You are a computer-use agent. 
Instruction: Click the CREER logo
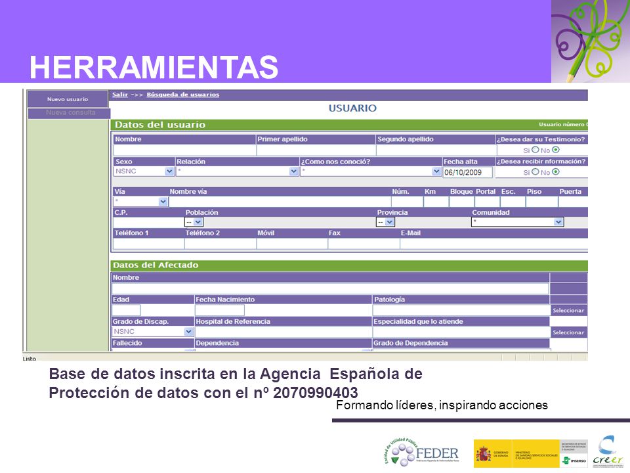click(608, 451)
